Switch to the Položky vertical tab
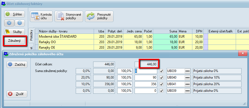Image resolution: width=249 pixels, height=108 pixels. point(32,35)
